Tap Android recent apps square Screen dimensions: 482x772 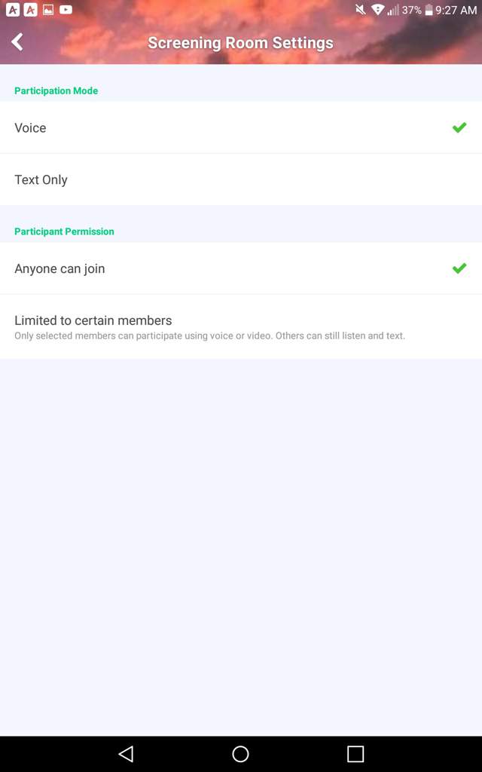coord(355,754)
